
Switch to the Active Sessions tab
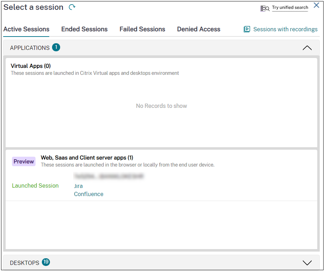(26, 30)
